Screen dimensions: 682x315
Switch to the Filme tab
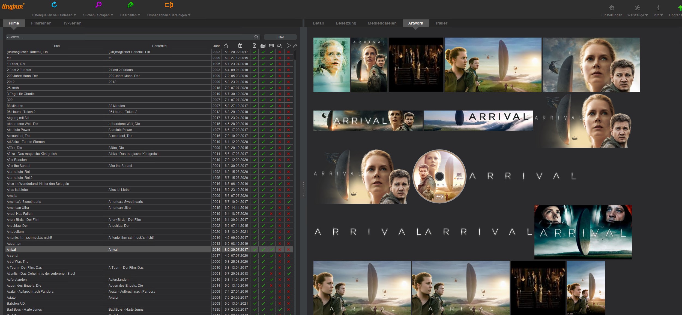pyautogui.click(x=14, y=23)
